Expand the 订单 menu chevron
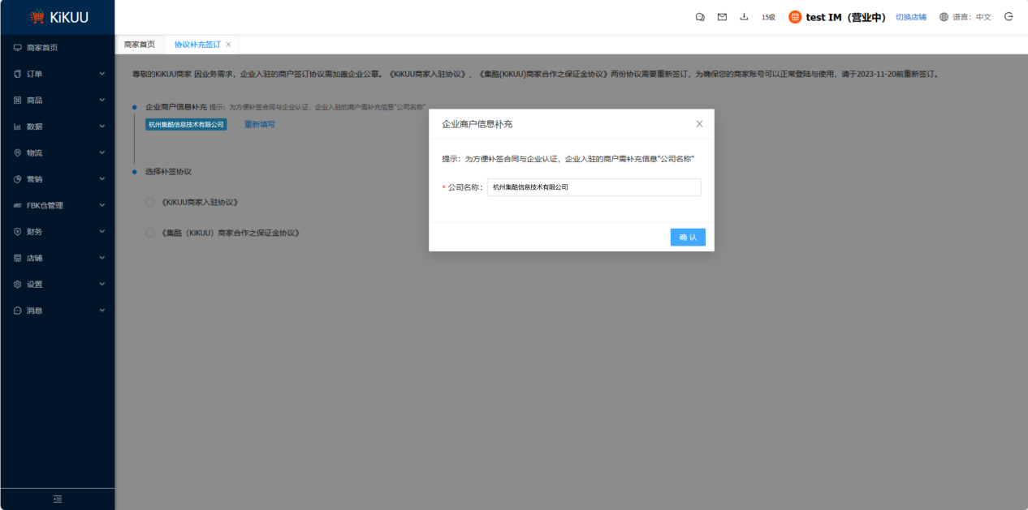The image size is (1028, 510). (x=102, y=74)
